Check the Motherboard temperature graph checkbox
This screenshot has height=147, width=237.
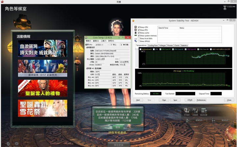coord(141,49)
